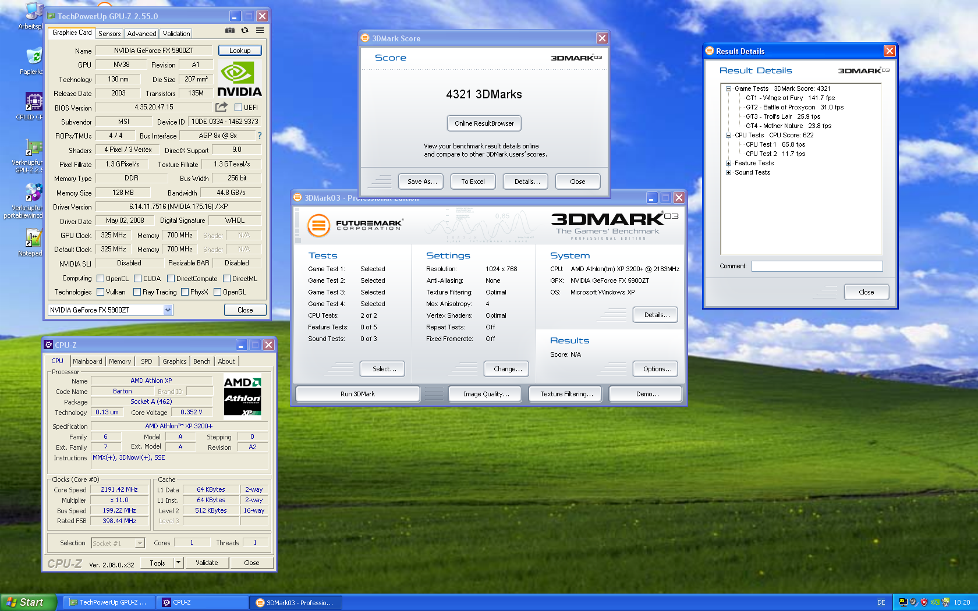Switch to the CPU-Z Memory tab
This screenshot has width=978, height=611.
pos(120,361)
